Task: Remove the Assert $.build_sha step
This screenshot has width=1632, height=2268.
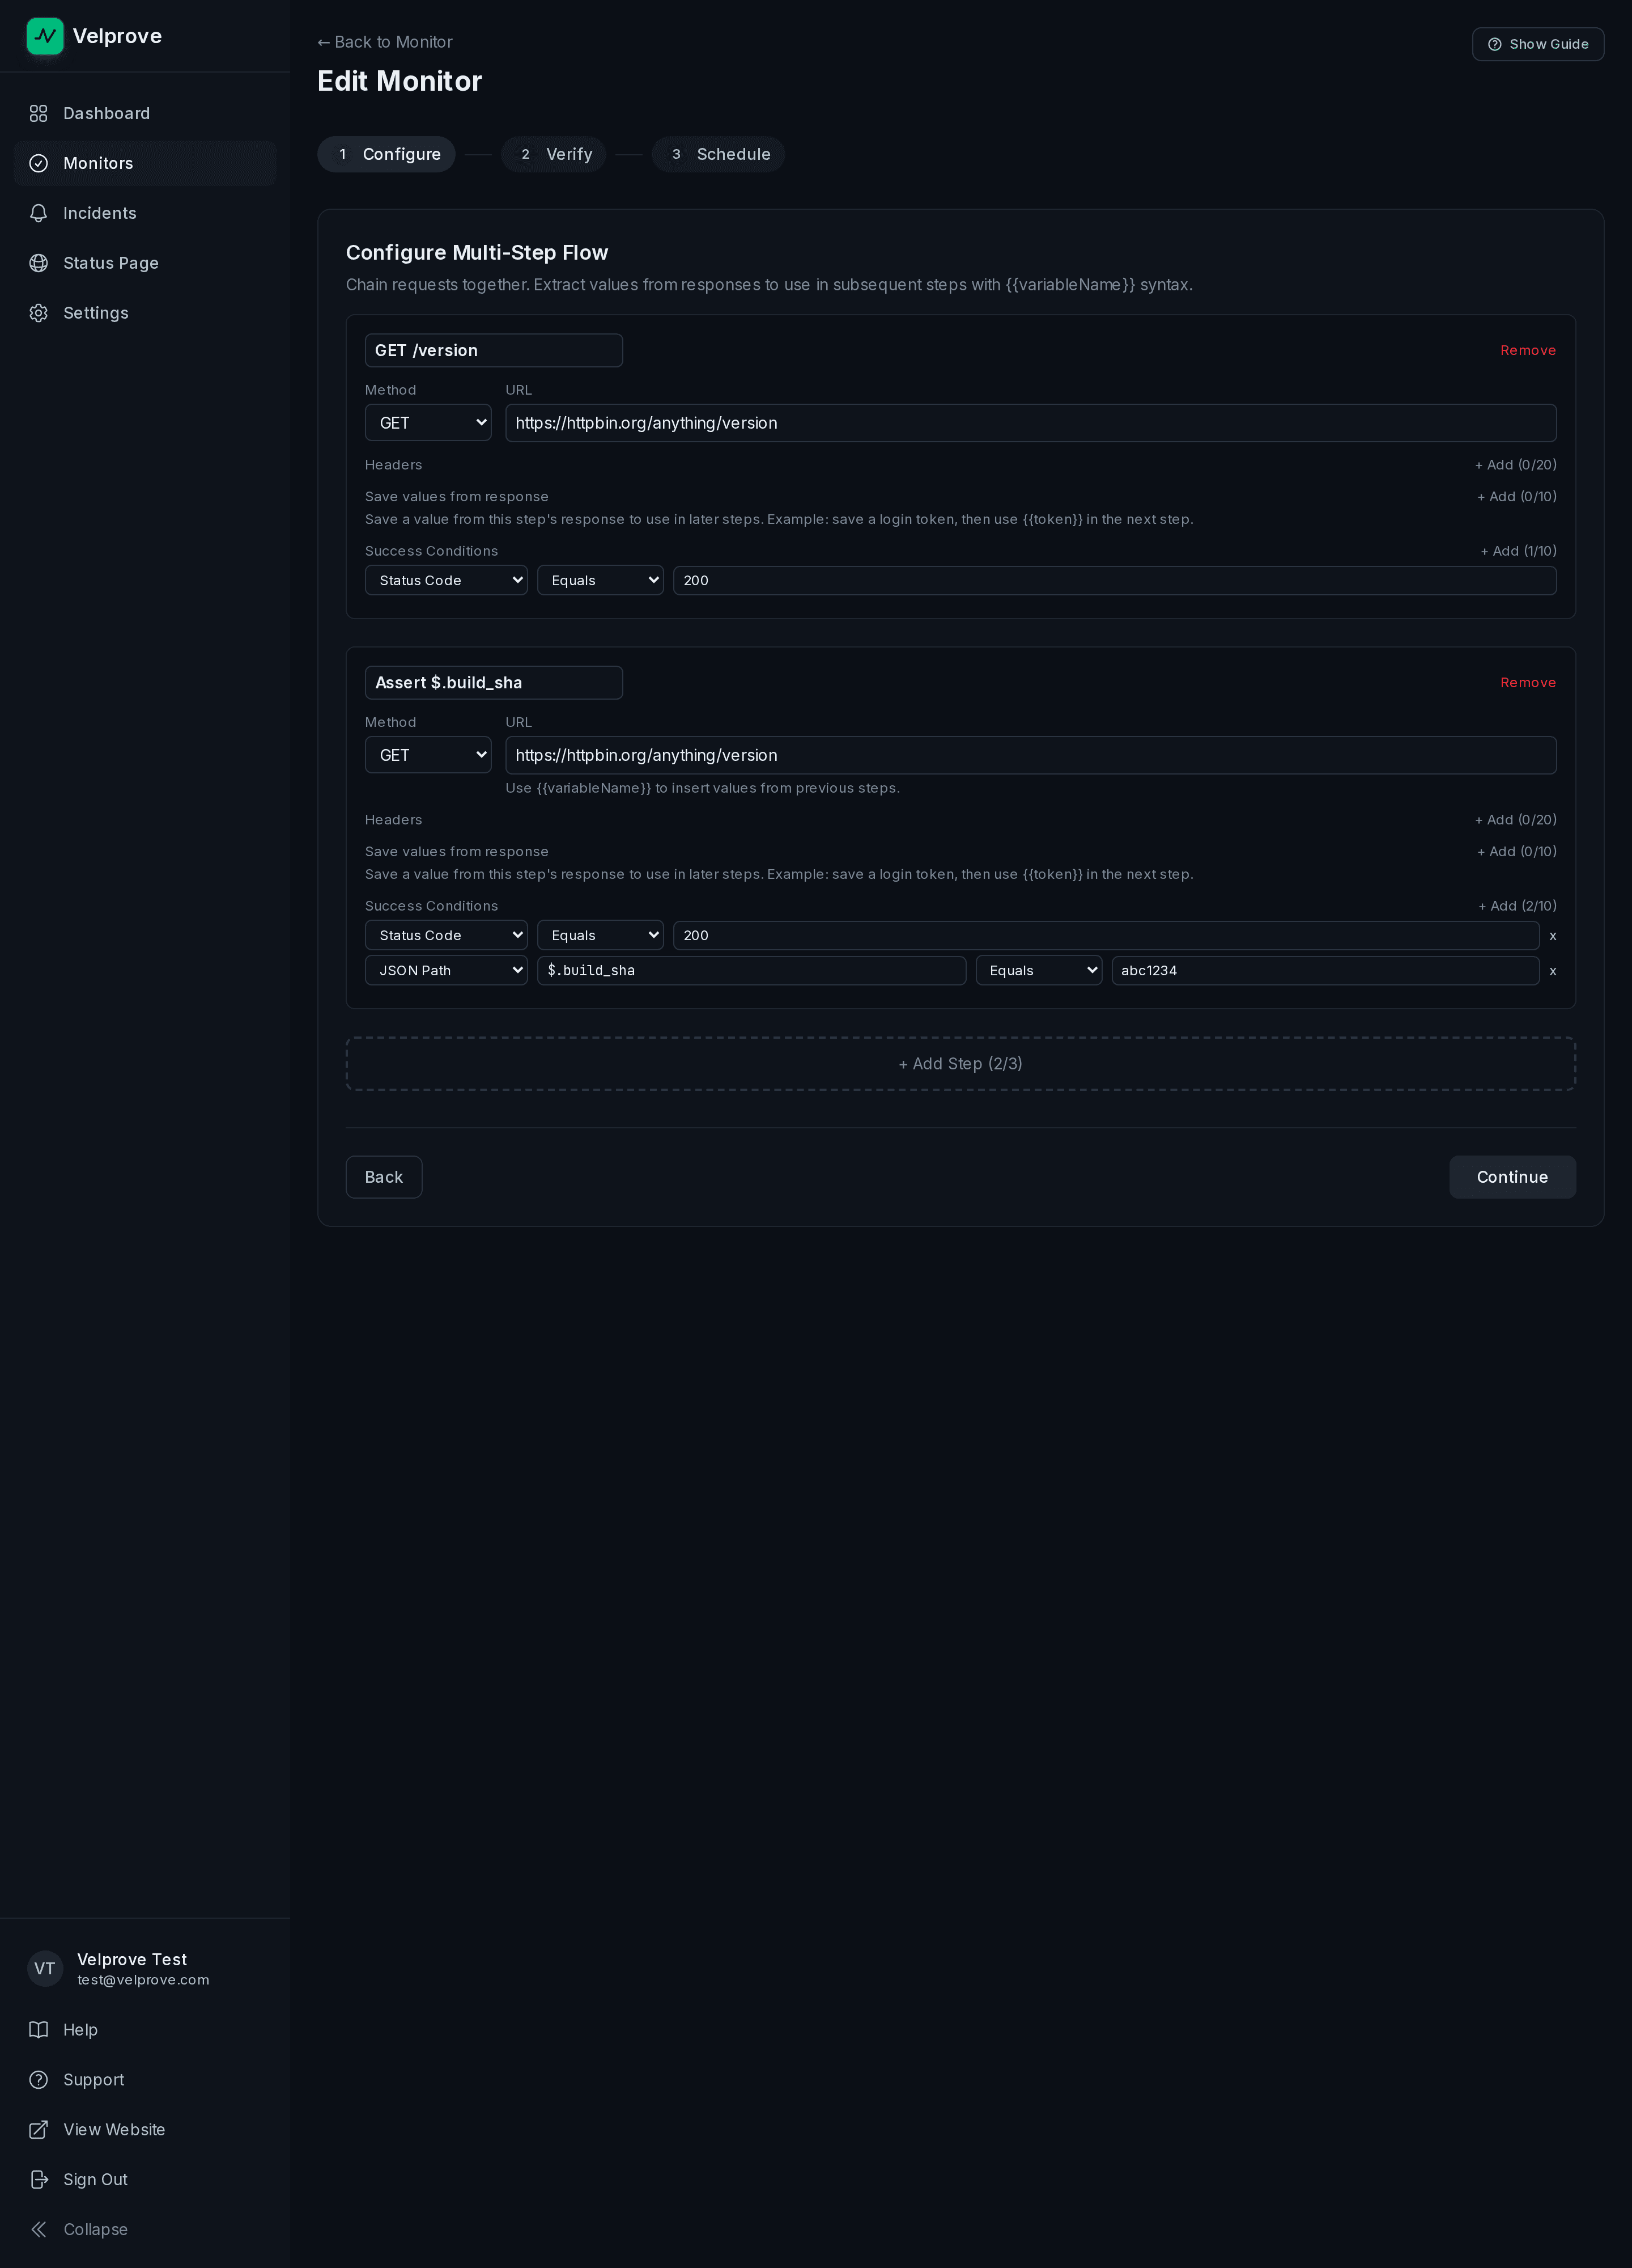Action: coord(1527,683)
